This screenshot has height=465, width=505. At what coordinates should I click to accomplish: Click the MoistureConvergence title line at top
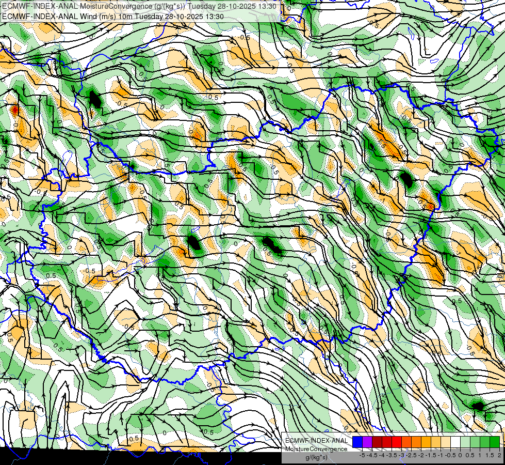[139, 6]
